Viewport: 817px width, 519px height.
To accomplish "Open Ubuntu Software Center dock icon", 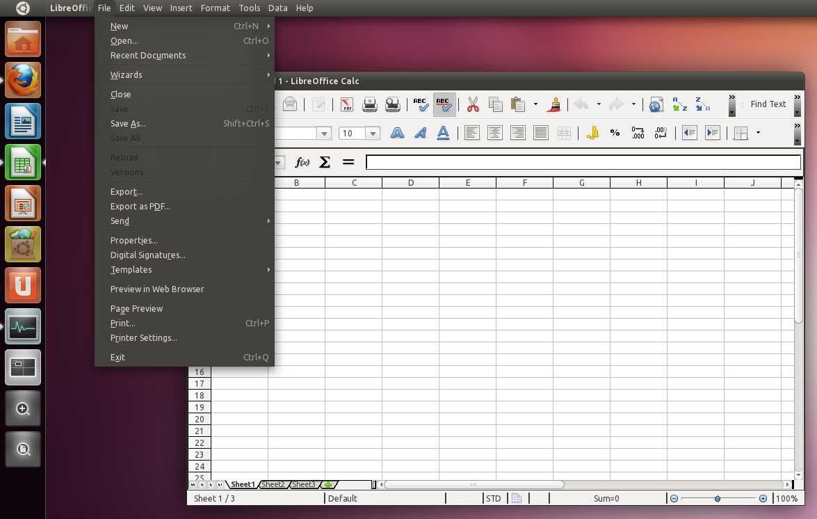I will 23,244.
